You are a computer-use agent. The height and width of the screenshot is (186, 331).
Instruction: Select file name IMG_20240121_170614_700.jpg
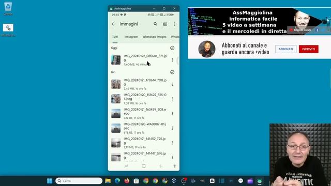click(145, 82)
